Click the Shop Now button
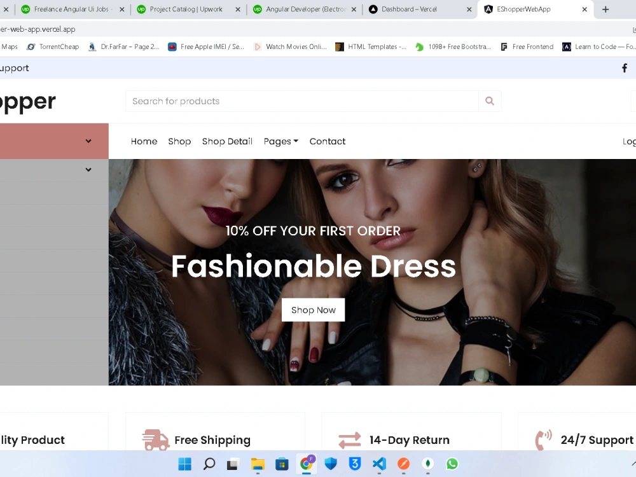636x477 pixels. [x=313, y=310]
